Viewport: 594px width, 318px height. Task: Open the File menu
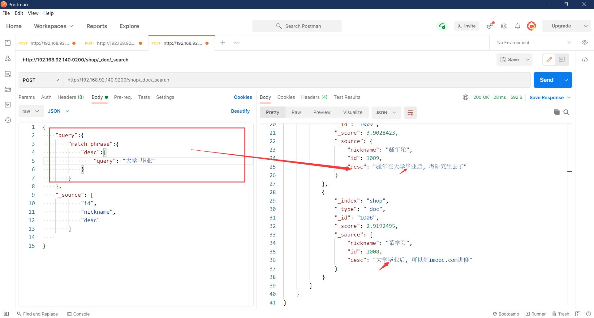point(6,13)
